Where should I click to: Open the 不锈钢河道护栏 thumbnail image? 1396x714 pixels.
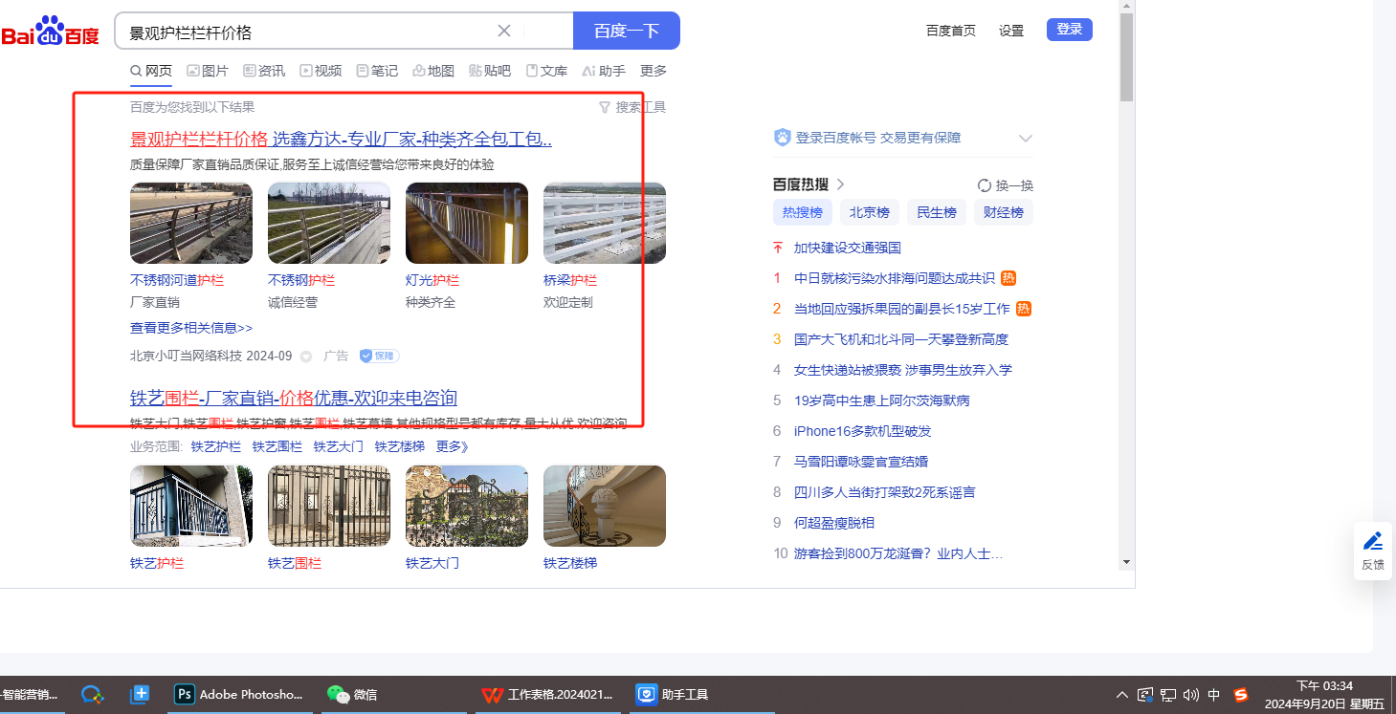pos(191,223)
